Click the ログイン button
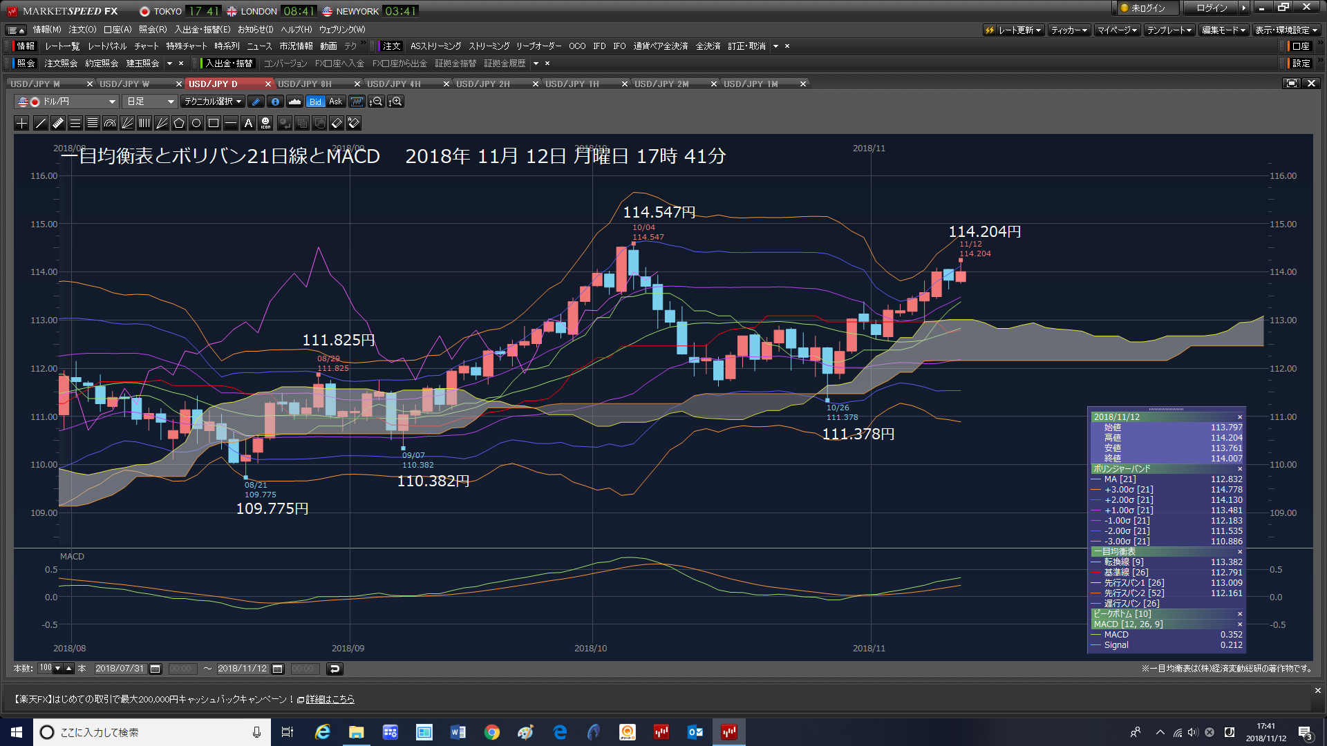1327x746 pixels. pyautogui.click(x=1212, y=8)
